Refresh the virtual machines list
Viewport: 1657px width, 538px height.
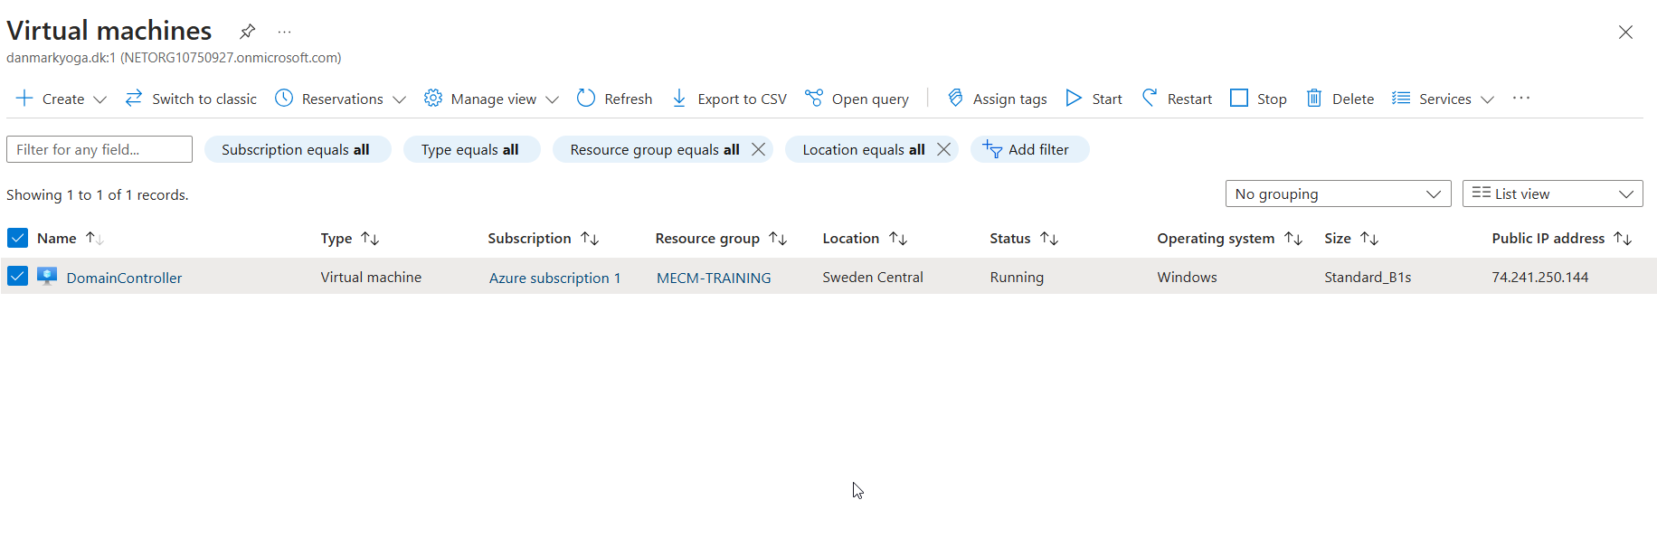click(x=614, y=98)
